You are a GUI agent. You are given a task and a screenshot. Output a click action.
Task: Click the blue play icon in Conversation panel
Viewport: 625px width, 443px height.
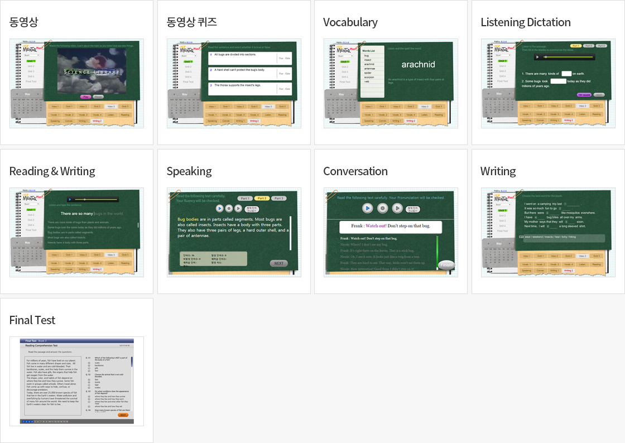(367, 208)
